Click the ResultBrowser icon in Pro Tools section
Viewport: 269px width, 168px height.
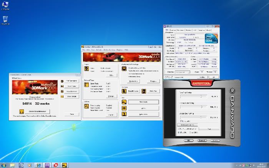click(124, 91)
